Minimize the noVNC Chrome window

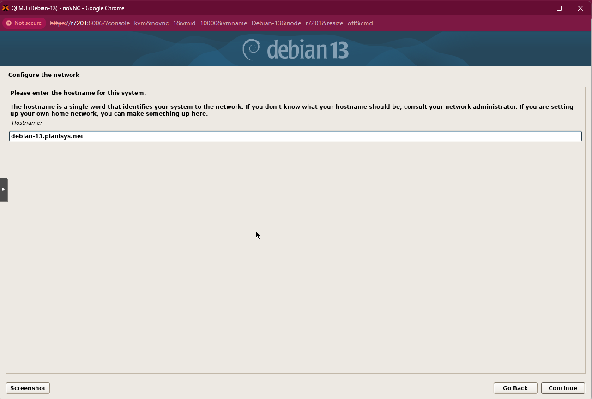pyautogui.click(x=538, y=8)
